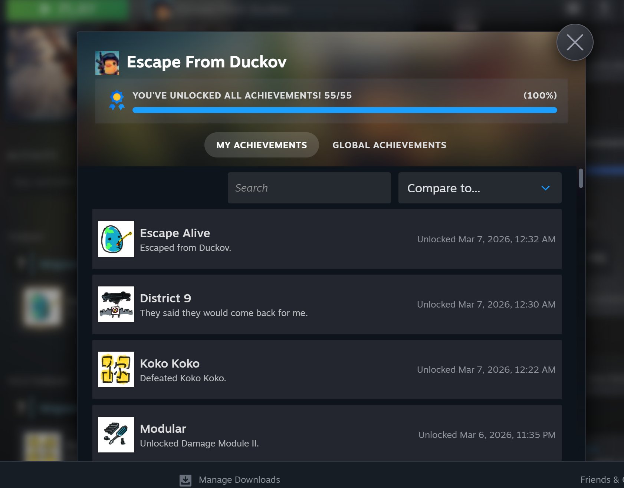The height and width of the screenshot is (488, 624).
Task: Select the My Achievements tab
Action: pyautogui.click(x=262, y=145)
